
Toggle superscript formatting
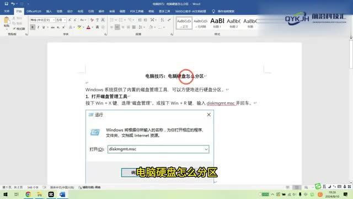[x=63, y=27]
